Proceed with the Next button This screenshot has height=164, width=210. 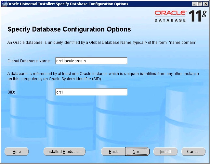click(x=137, y=152)
